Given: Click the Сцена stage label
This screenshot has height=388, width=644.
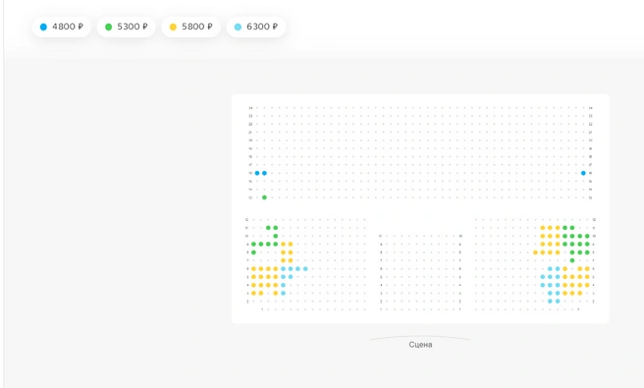Looking at the screenshot, I should click(420, 345).
